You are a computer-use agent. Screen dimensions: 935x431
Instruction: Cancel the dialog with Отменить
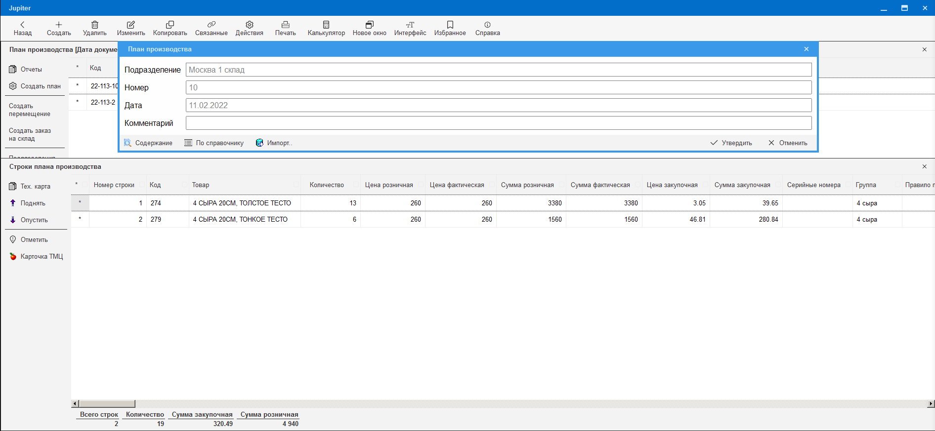click(x=788, y=143)
